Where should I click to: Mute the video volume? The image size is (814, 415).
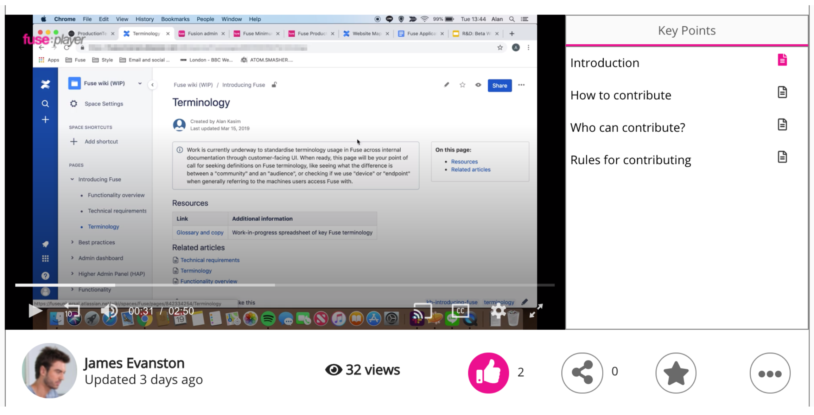coord(109,311)
